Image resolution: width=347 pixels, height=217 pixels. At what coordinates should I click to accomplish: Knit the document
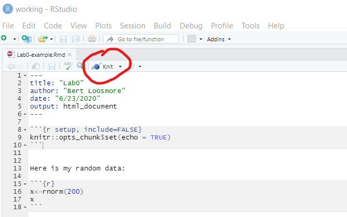pos(102,66)
